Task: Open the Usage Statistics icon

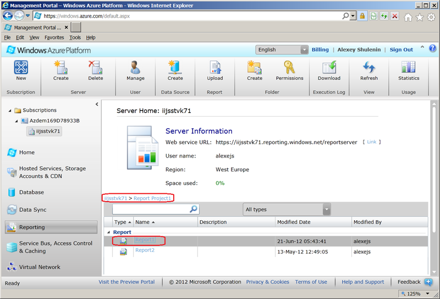Action: 409,67
